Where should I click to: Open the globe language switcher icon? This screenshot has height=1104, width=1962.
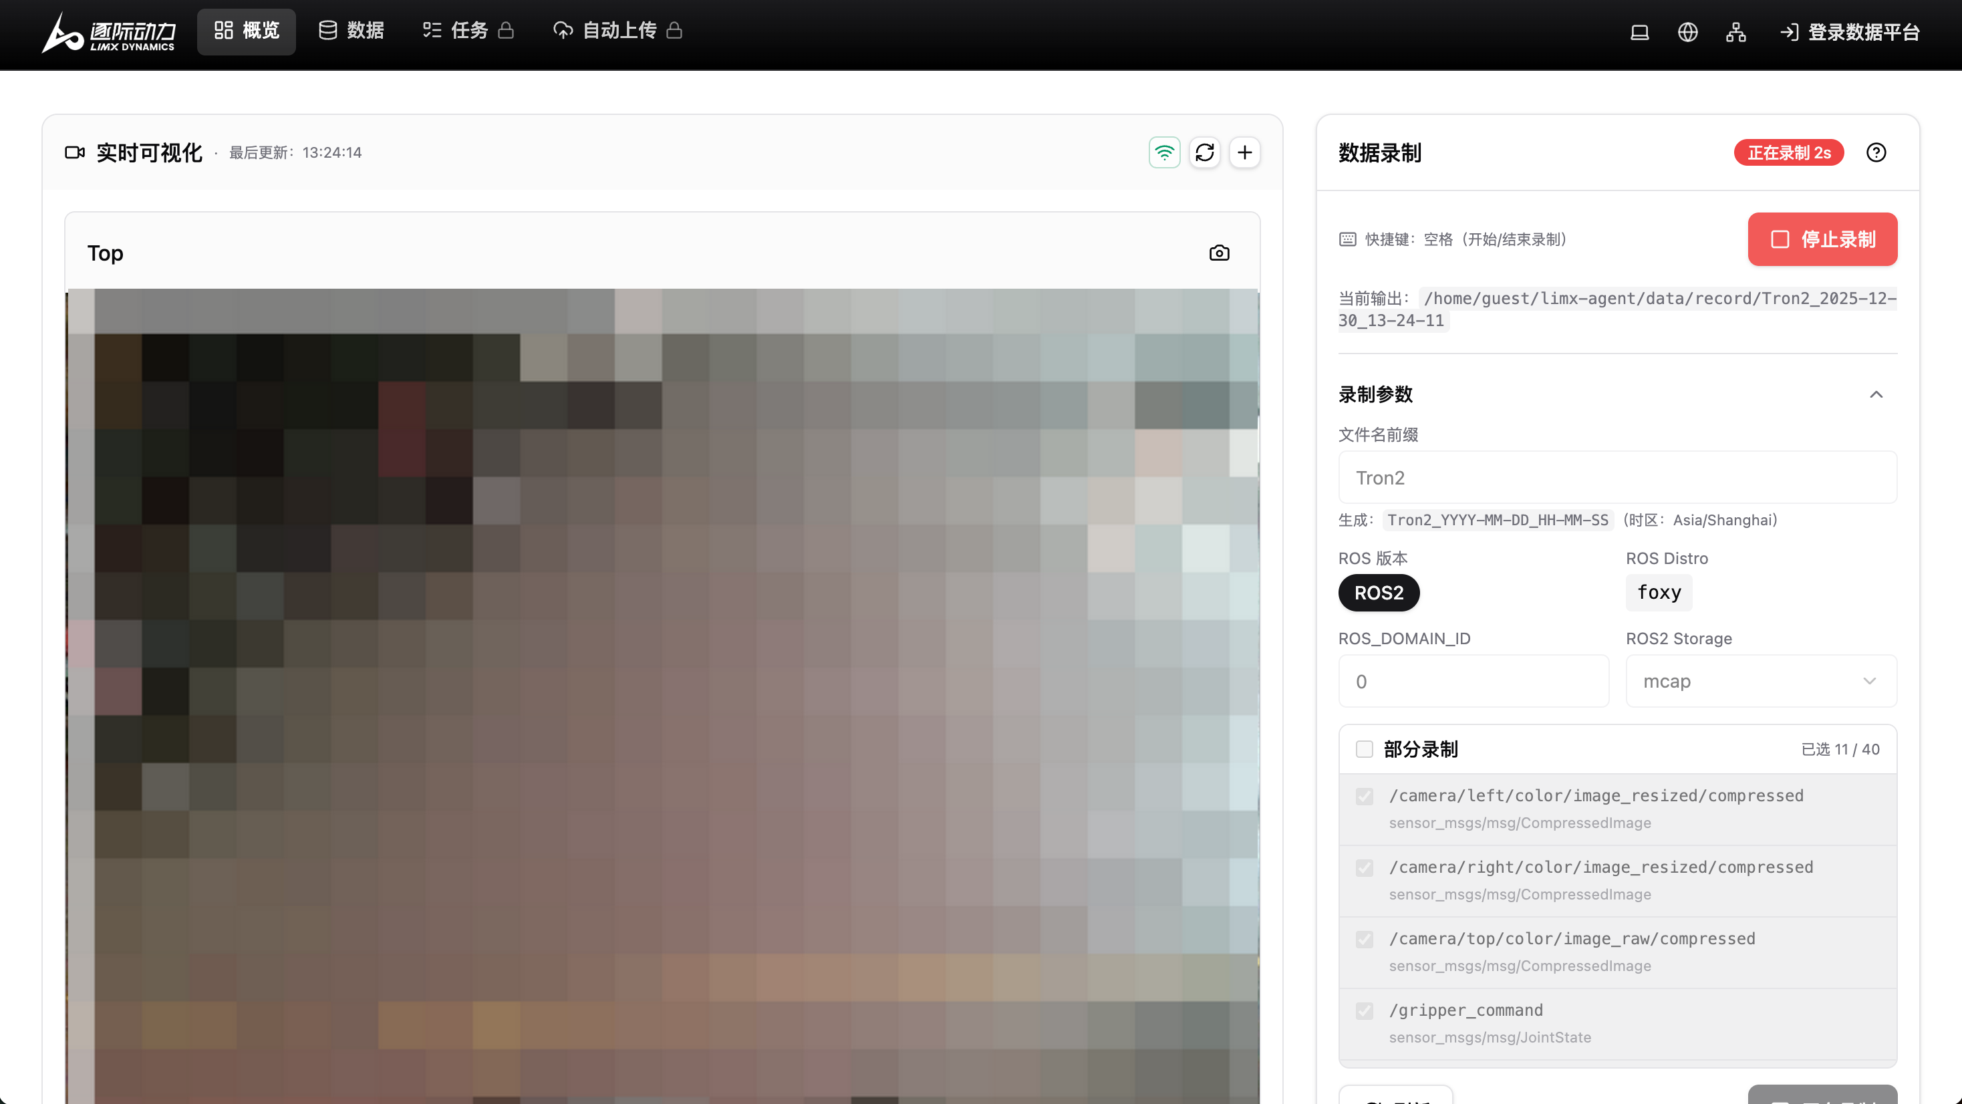[1687, 32]
